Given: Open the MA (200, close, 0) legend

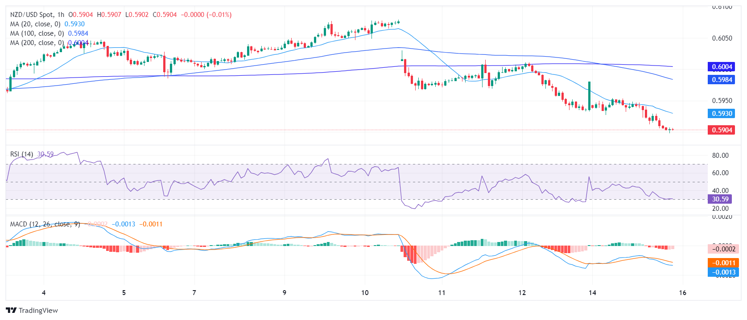Looking at the screenshot, I should coord(37,43).
